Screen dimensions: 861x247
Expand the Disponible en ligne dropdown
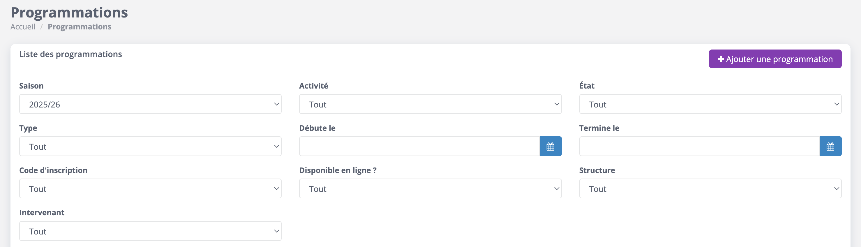click(x=430, y=189)
